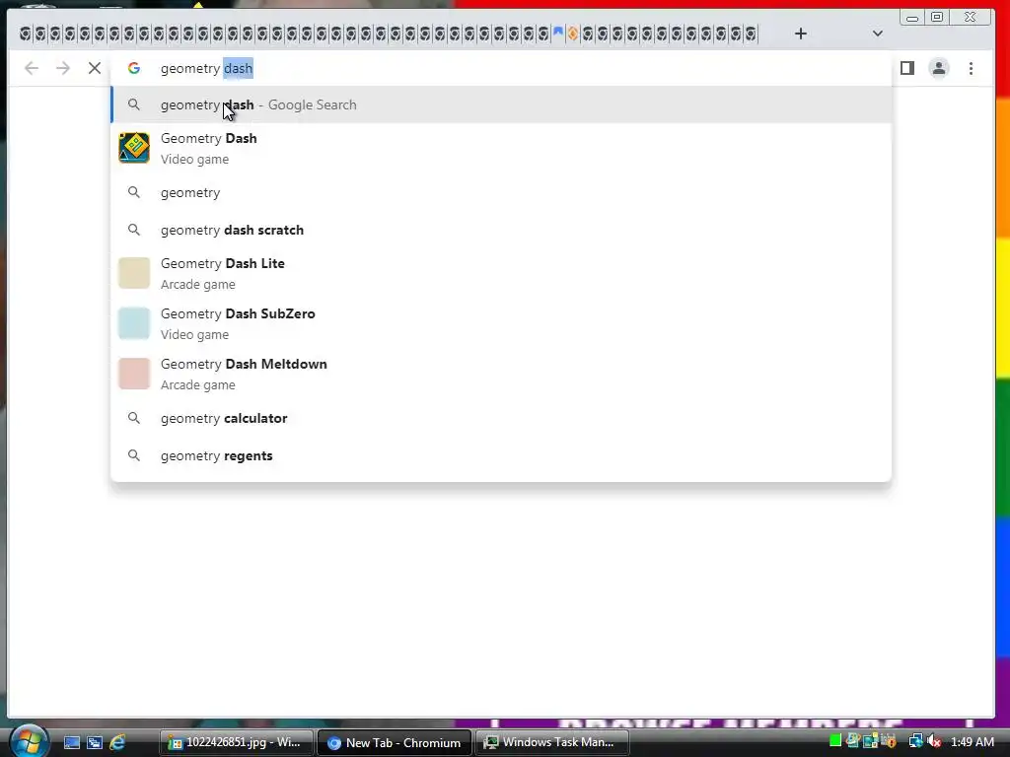Click the network tray icon

(x=915, y=741)
